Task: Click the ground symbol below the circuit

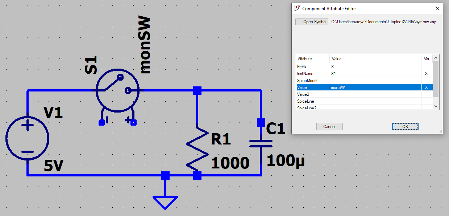Action: point(165,202)
